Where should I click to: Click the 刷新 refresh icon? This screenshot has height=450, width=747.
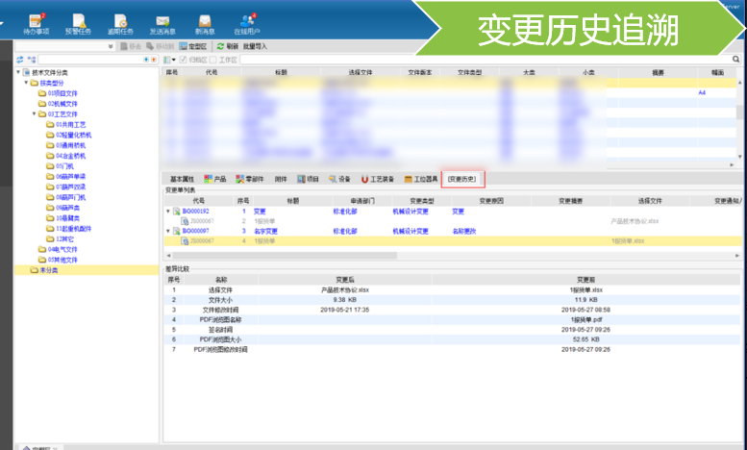pyautogui.click(x=228, y=46)
